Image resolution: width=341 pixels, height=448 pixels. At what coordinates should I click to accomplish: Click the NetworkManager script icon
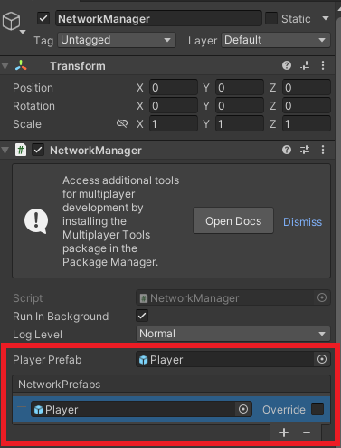21,150
